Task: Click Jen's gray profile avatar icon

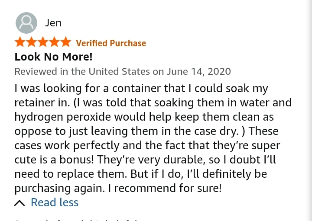Action: 26,23
